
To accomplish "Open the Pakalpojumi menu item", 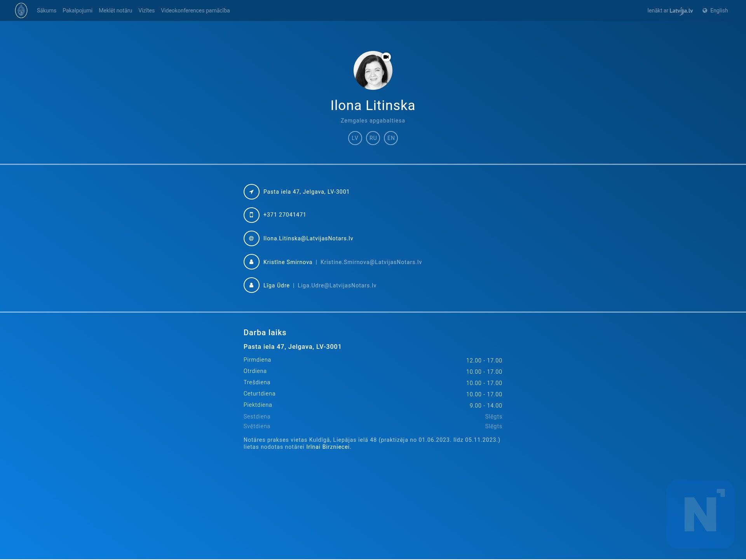I will (77, 10).
